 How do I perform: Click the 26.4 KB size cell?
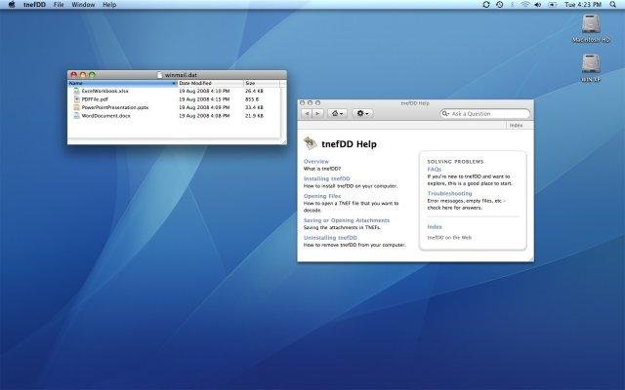[254, 91]
